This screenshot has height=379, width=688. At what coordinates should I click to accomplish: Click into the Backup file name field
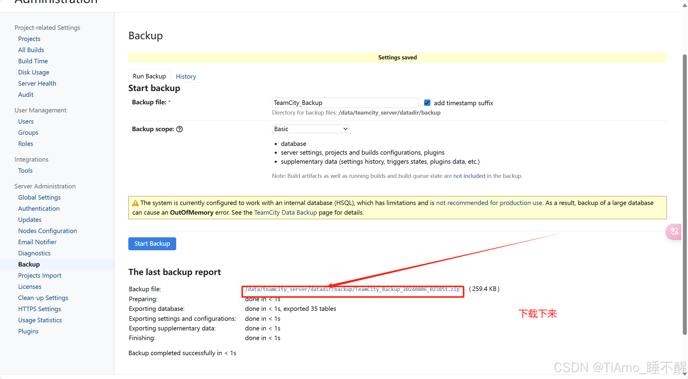click(x=345, y=103)
